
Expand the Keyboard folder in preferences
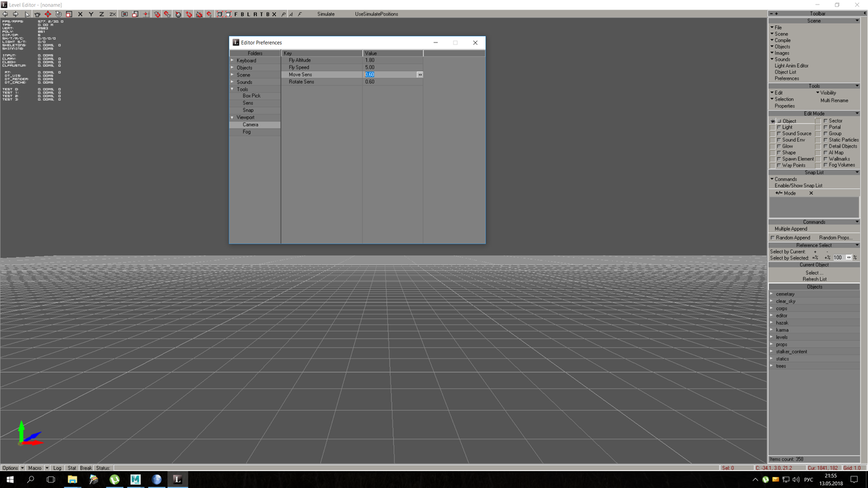[x=232, y=60]
